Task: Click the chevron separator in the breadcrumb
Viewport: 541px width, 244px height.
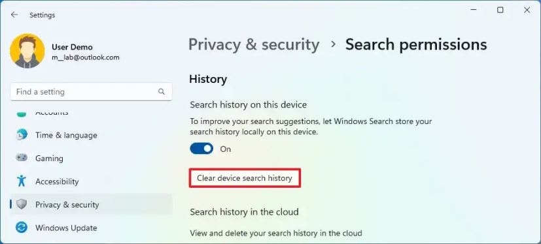Action: pos(333,45)
